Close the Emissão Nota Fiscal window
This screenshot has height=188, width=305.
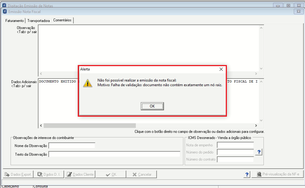click(299, 12)
